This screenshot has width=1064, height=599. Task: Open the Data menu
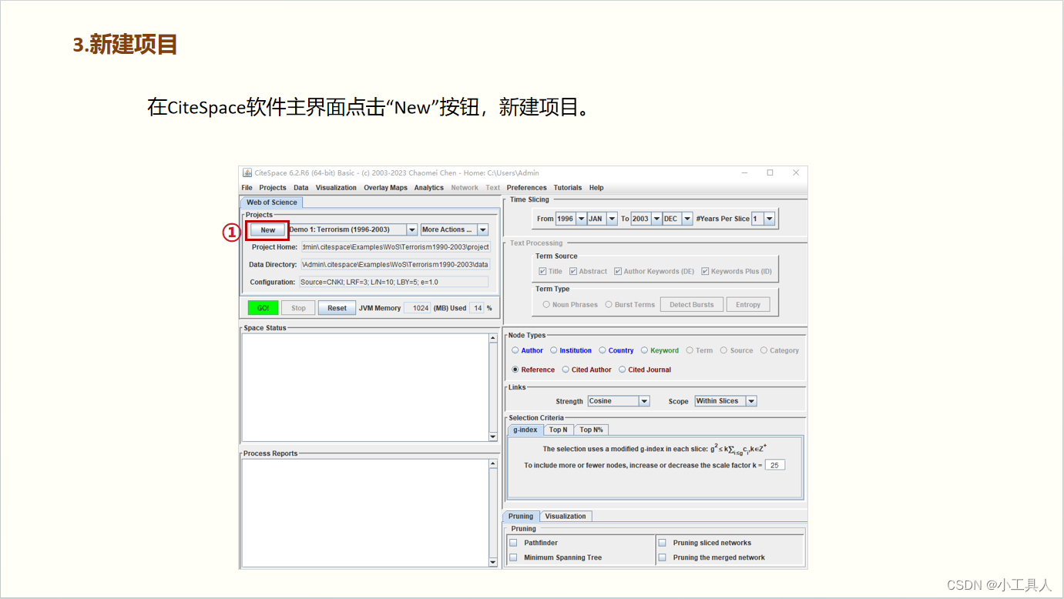tap(301, 187)
